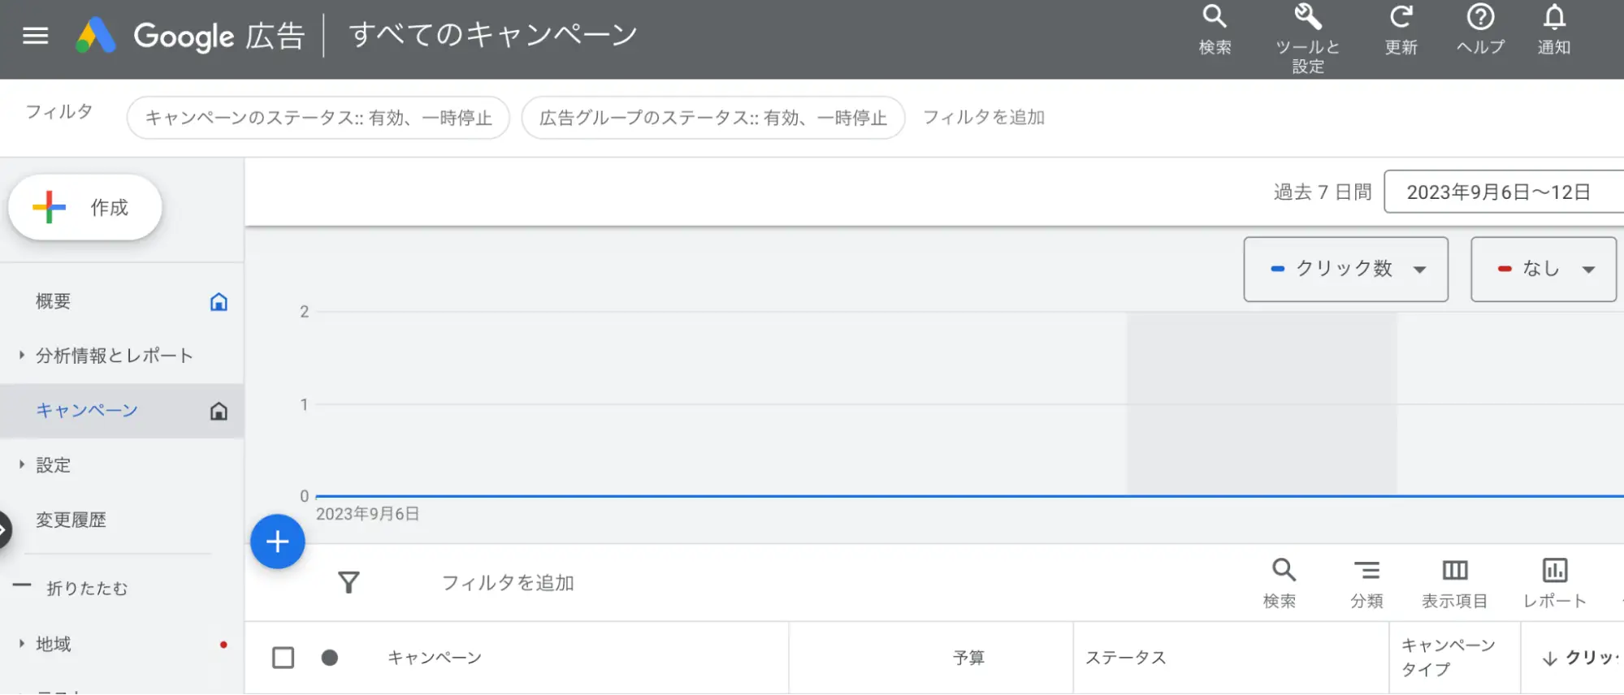This screenshot has width=1624, height=695.
Task: Open ツールと設定 wrench icon
Action: click(x=1307, y=18)
